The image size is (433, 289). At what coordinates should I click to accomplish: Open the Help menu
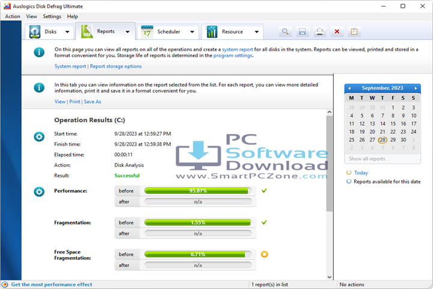[72, 16]
